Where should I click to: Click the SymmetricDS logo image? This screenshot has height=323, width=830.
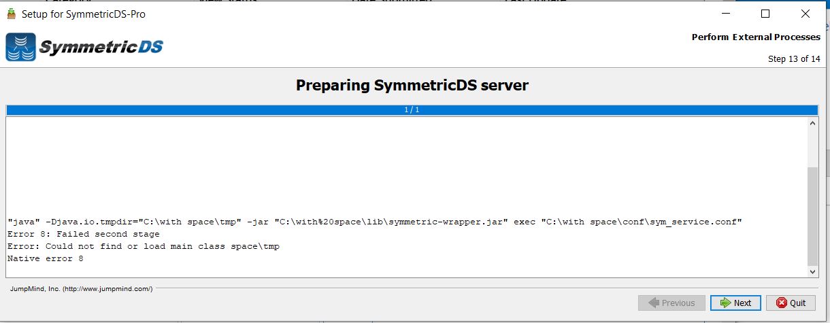(84, 48)
